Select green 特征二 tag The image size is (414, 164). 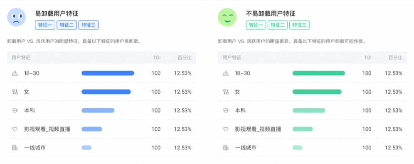point(278,25)
